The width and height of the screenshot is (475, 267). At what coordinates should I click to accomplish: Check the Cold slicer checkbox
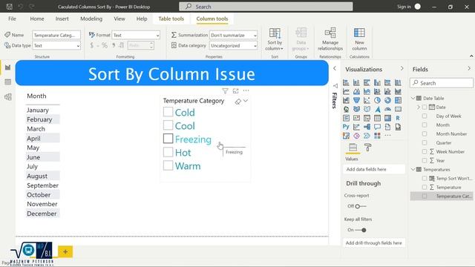coord(168,112)
